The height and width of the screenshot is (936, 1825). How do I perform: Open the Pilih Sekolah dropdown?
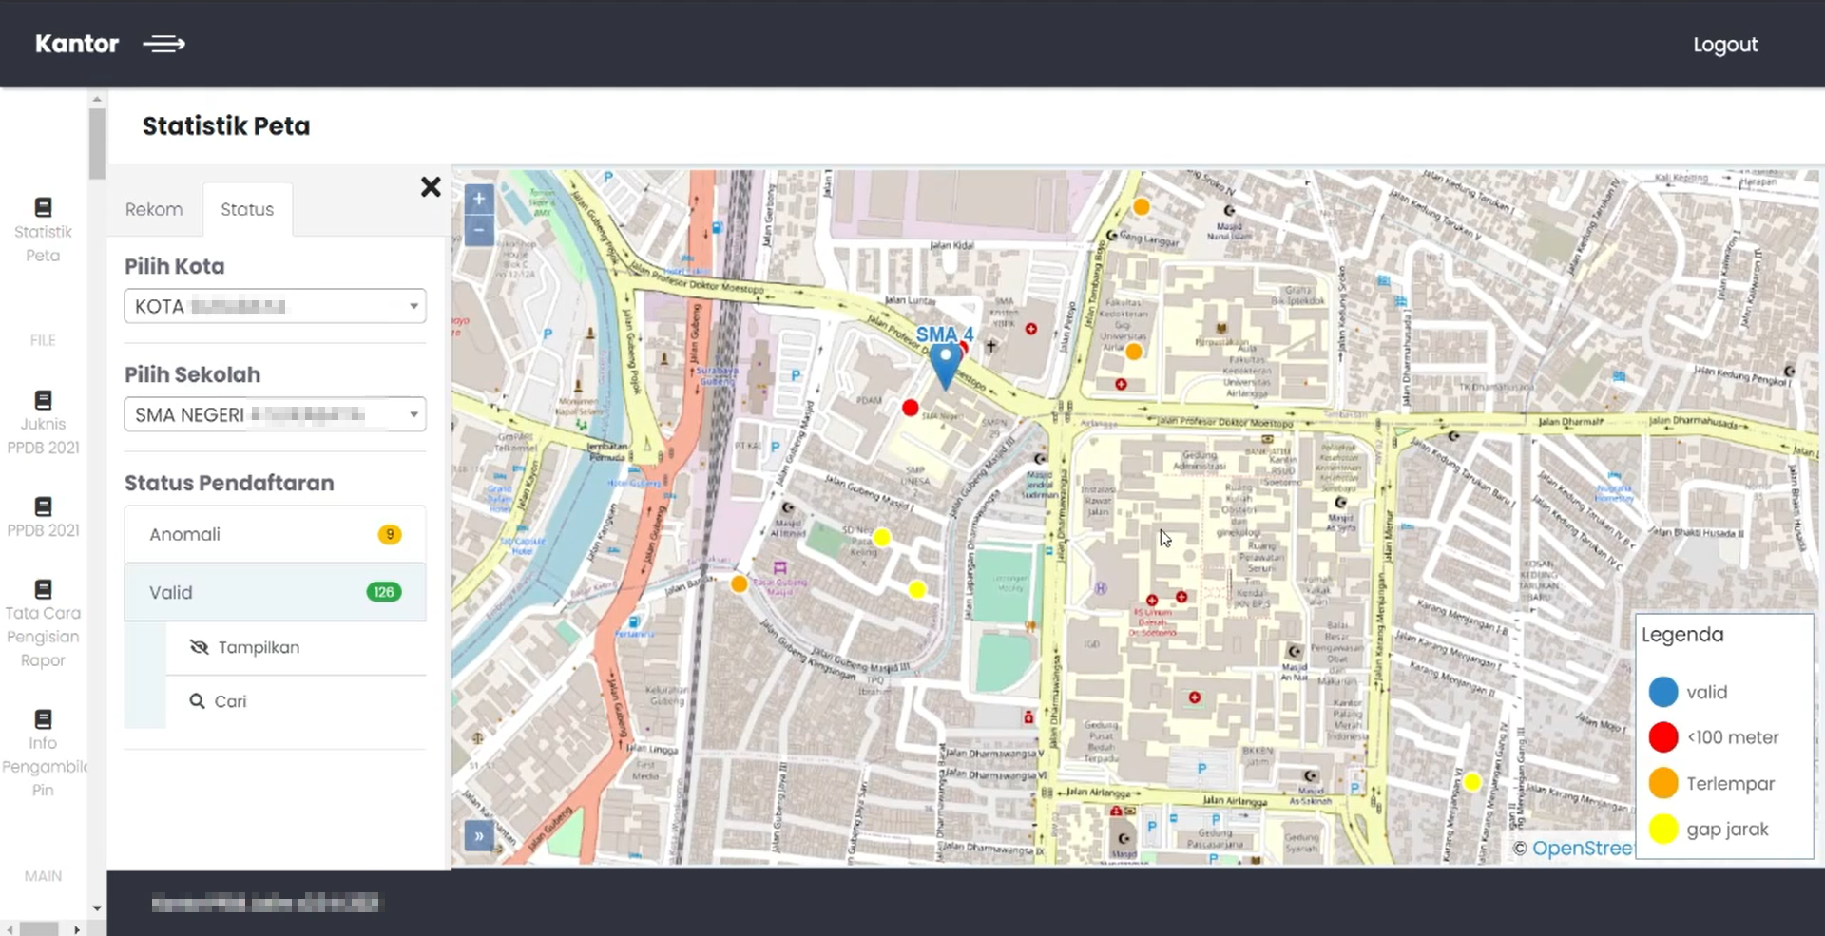tap(275, 414)
